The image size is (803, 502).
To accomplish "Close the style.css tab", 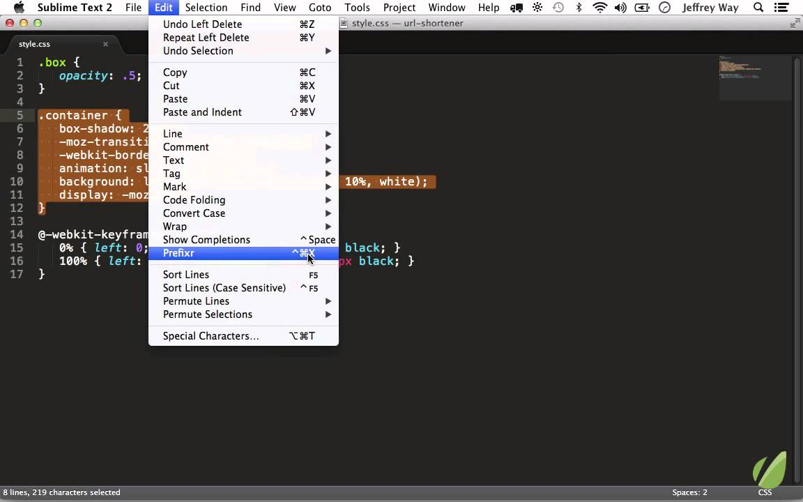I will tap(105, 44).
